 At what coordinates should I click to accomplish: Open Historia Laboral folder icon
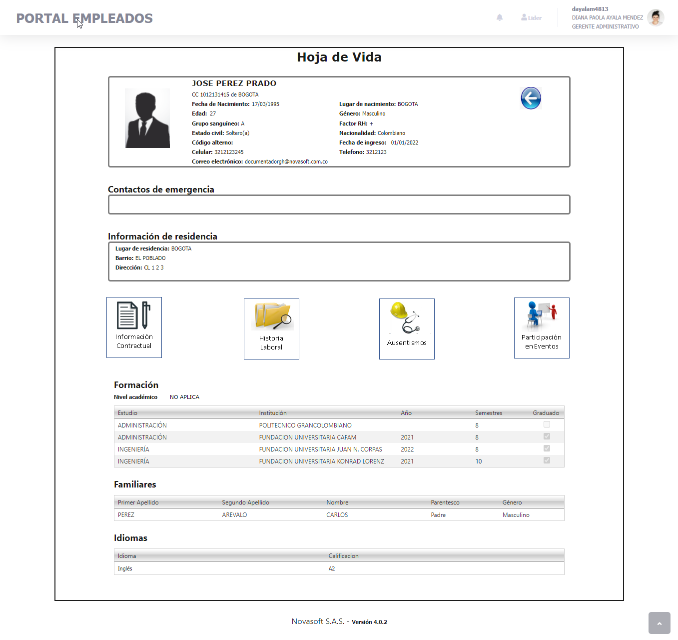point(271,329)
